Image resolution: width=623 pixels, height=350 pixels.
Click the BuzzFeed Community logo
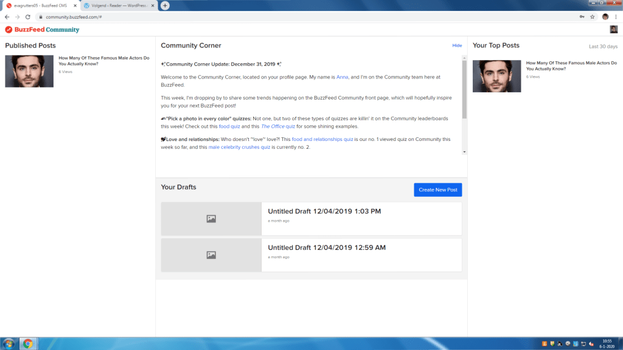pyautogui.click(x=42, y=29)
